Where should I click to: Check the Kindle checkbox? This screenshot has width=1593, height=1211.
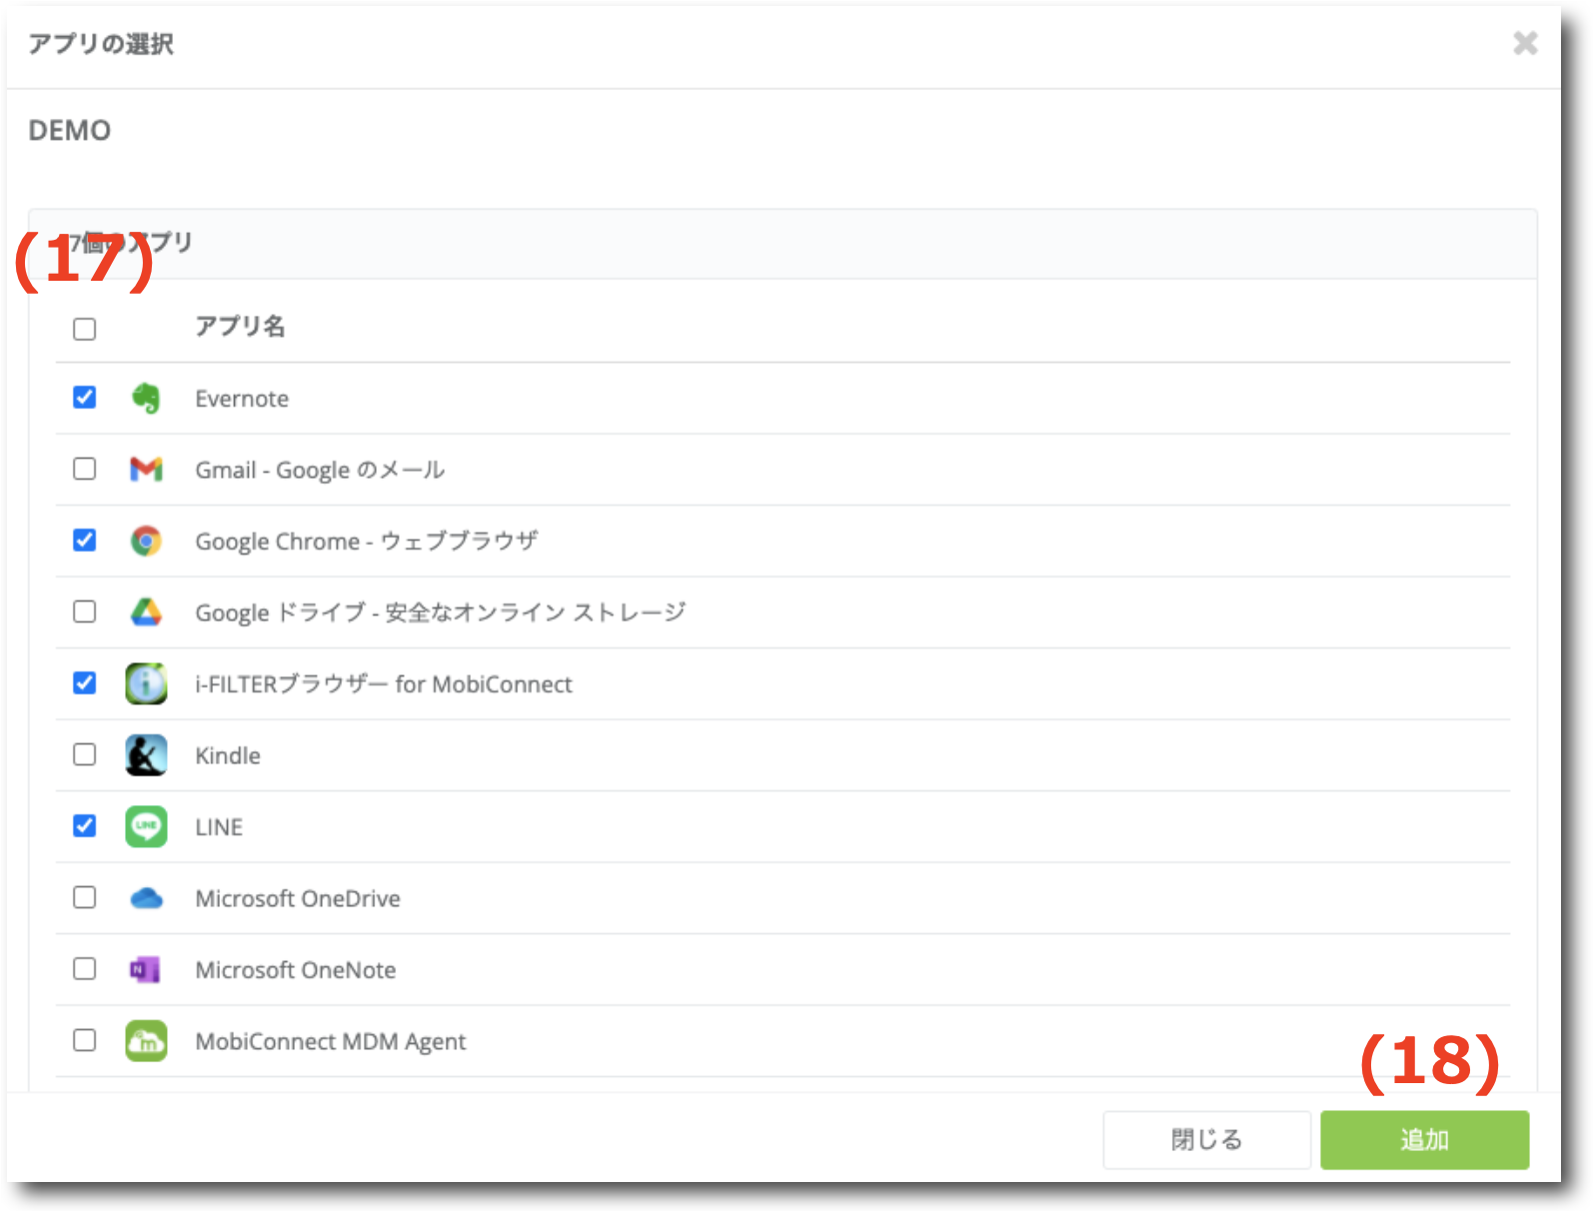pos(85,754)
